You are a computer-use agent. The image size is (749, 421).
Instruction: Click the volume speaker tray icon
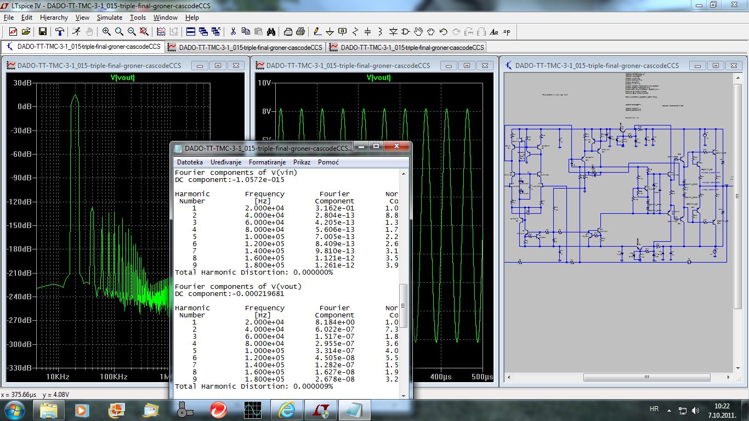696,409
